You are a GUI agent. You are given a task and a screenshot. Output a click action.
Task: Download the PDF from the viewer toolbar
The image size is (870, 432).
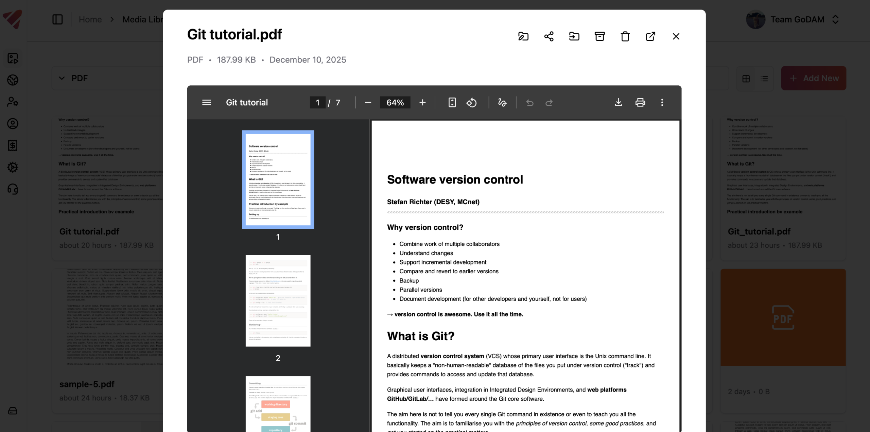(619, 102)
